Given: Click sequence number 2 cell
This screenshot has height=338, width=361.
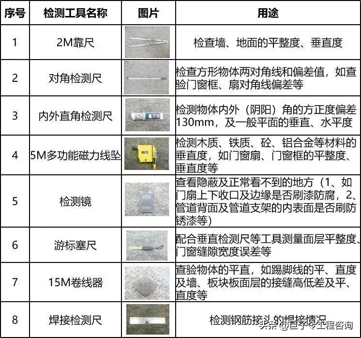Looking at the screenshot, I should coord(15,78).
